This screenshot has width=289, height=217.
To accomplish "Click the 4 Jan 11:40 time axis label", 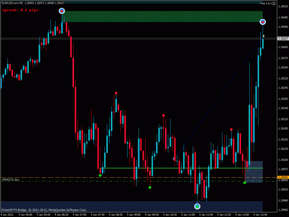I will tap(206, 215).
